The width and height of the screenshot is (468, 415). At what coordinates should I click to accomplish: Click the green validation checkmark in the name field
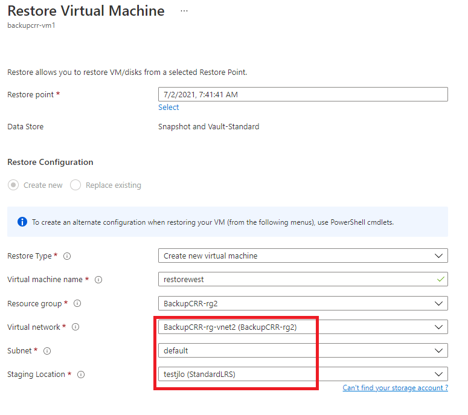(x=441, y=280)
